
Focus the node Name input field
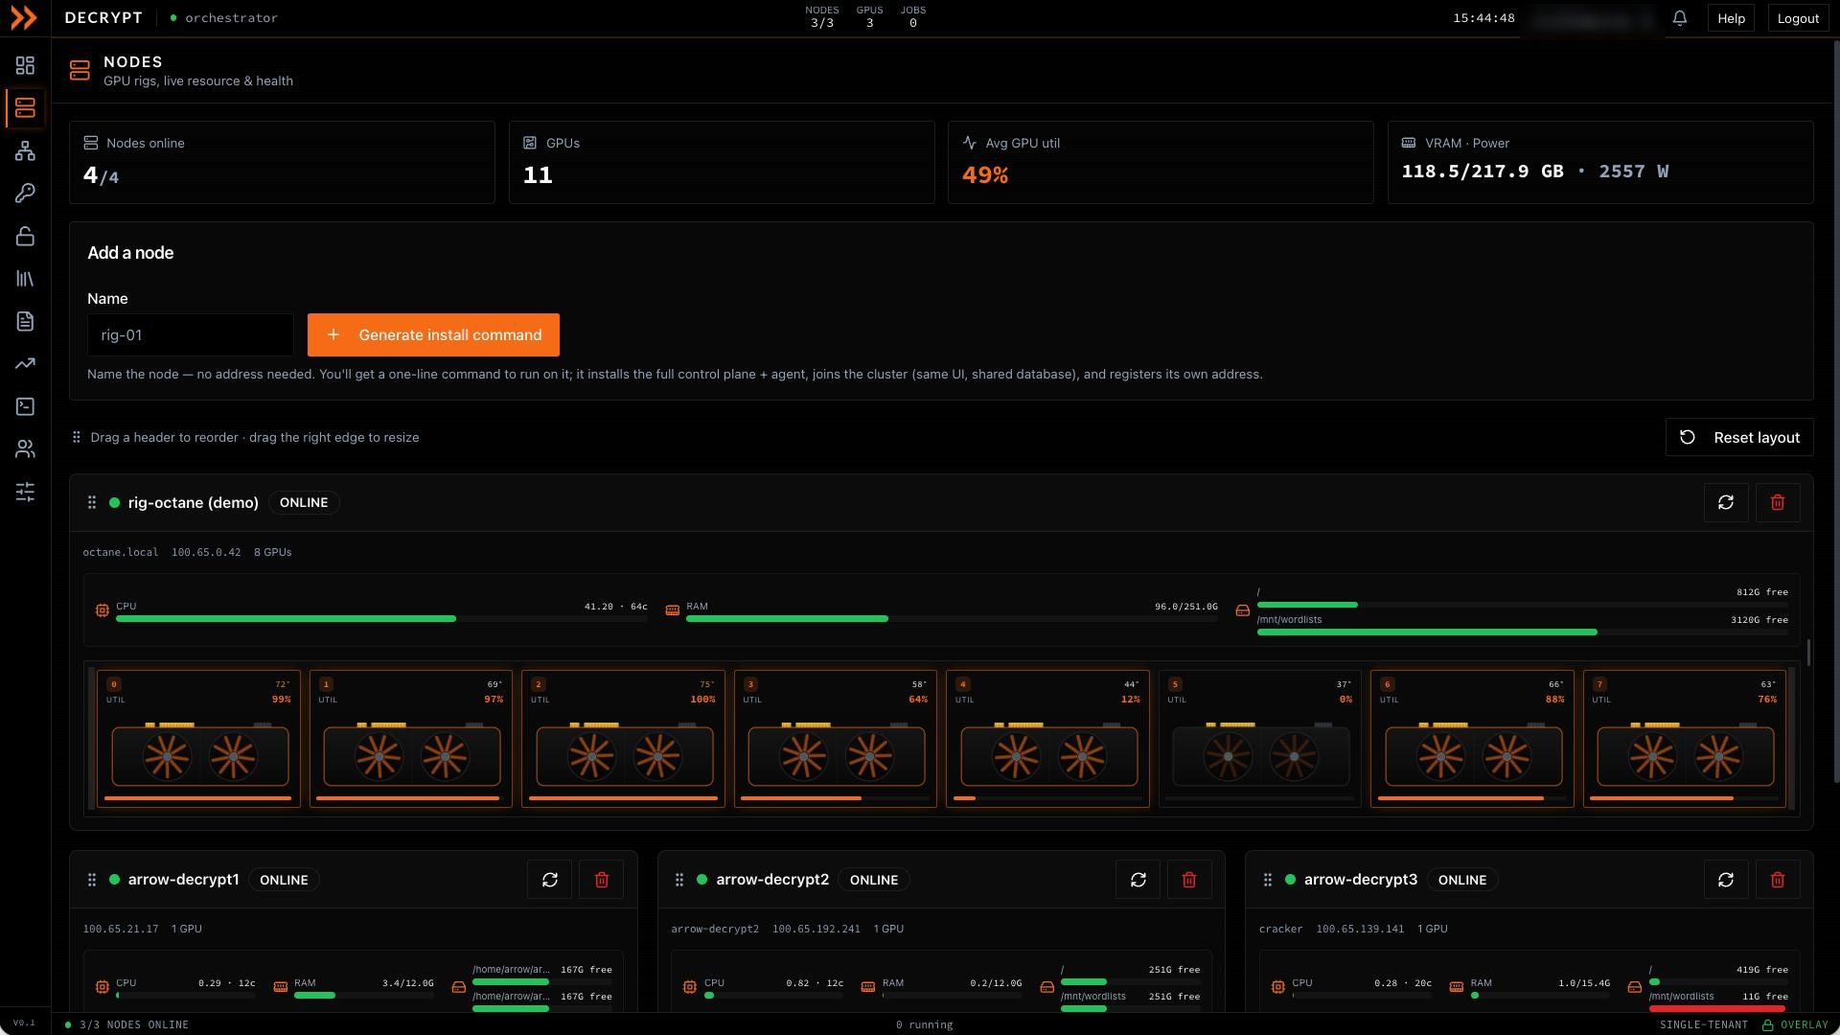click(191, 335)
